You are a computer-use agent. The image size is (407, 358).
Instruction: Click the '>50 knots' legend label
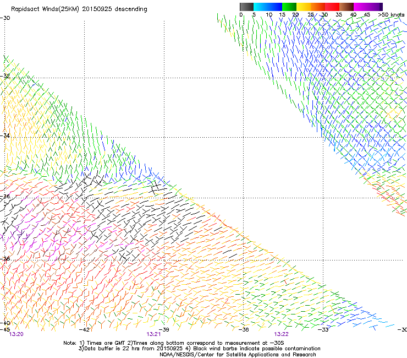coord(391,15)
